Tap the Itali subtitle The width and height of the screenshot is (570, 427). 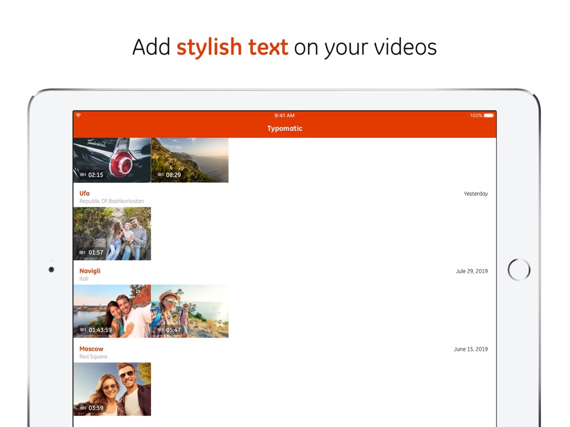coord(84,278)
